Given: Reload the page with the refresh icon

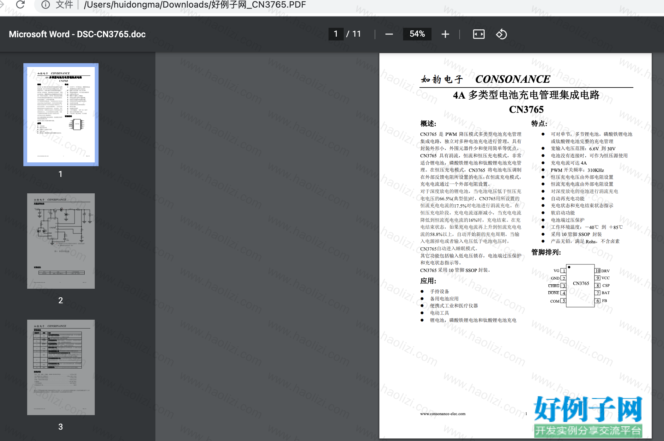Looking at the screenshot, I should [20, 4].
